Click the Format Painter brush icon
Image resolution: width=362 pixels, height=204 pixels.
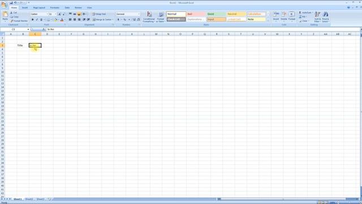11,21
